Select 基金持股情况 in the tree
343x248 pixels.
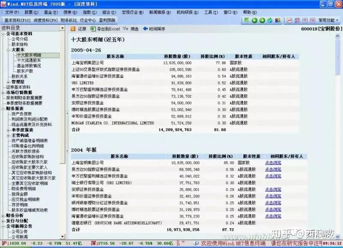(x=29, y=66)
